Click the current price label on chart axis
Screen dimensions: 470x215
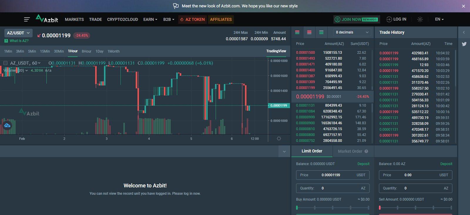pos(279,105)
